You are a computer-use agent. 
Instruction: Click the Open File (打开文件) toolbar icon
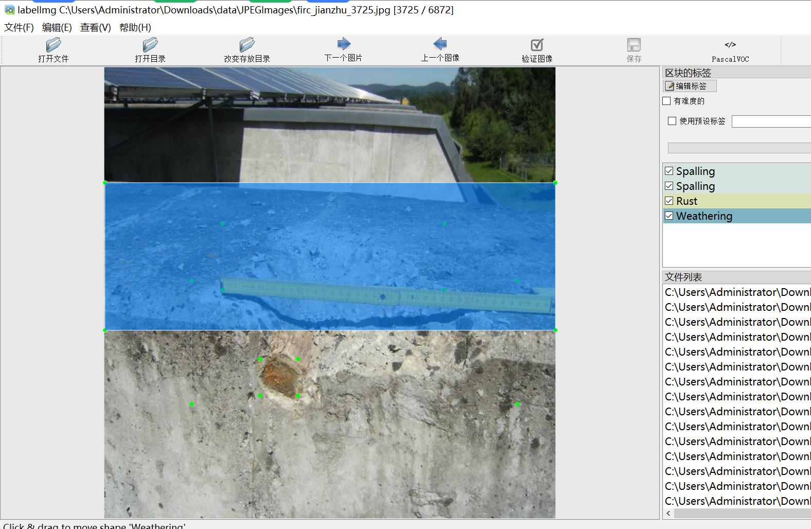53,45
